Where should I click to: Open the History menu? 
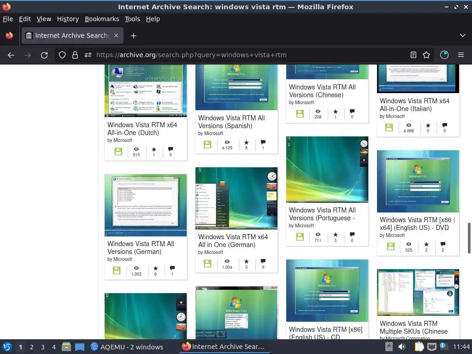(68, 19)
